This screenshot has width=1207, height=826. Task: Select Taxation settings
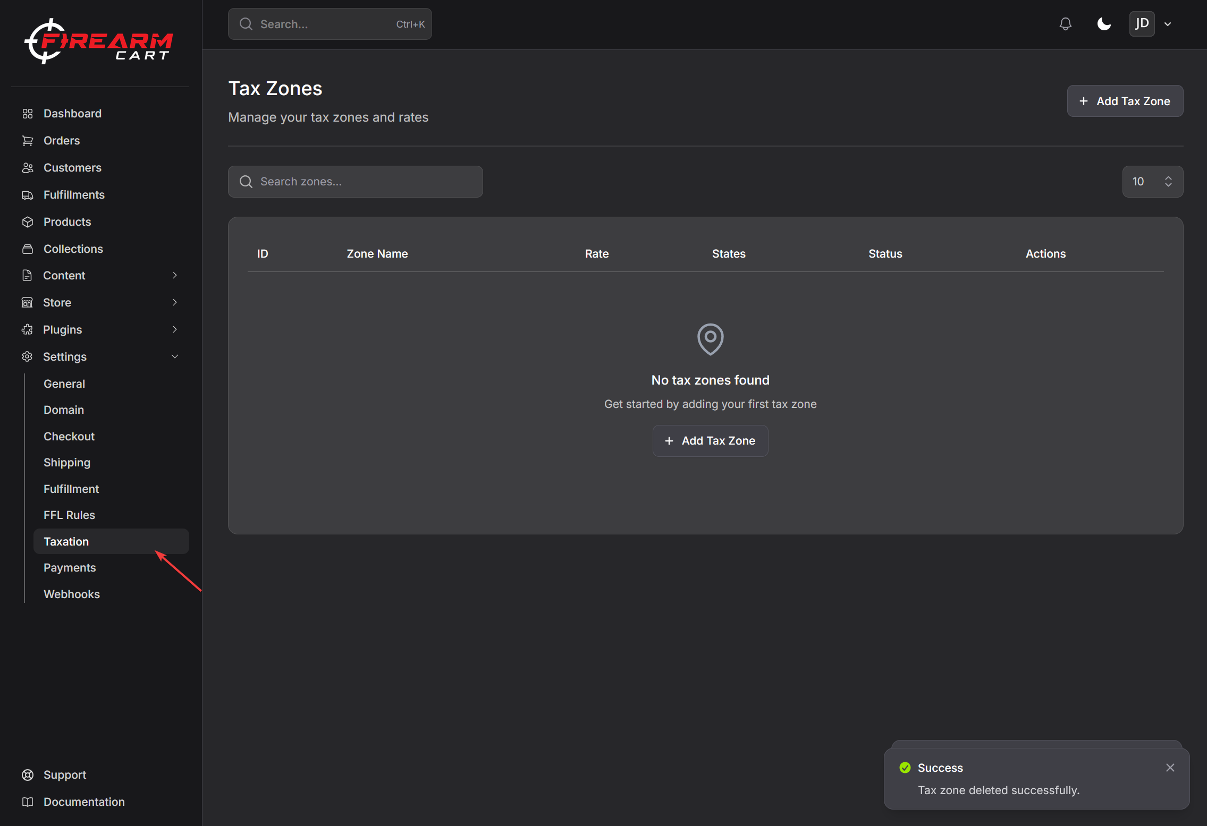(x=111, y=541)
